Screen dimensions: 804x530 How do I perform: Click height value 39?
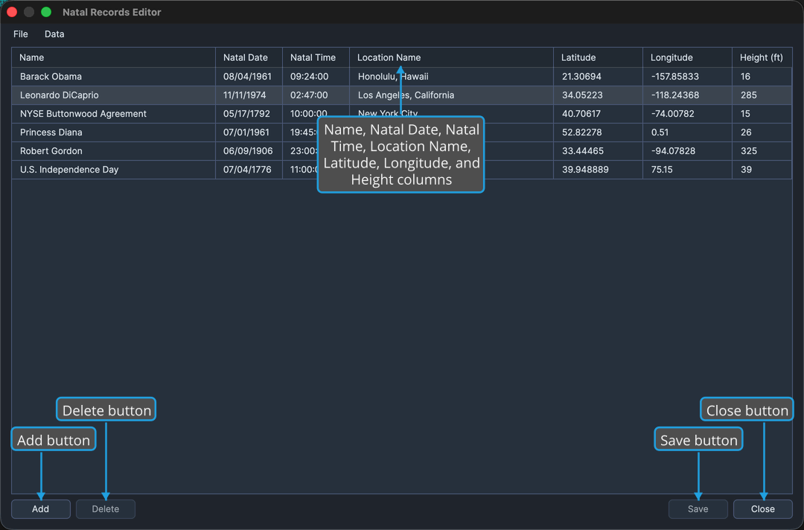click(762, 170)
